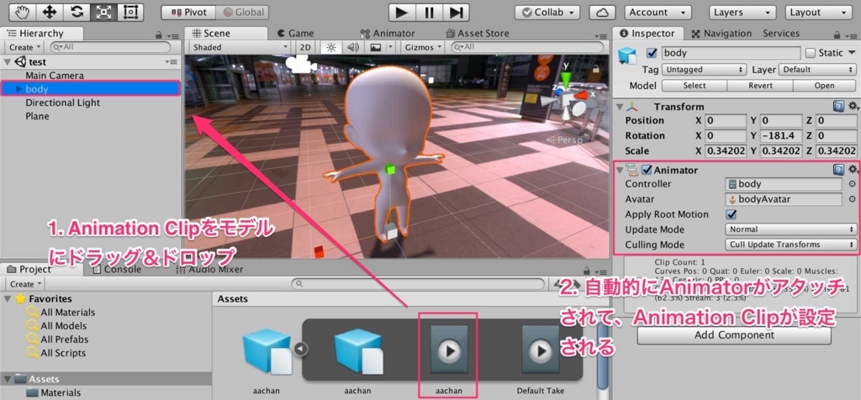
Task: Switch to Asset Store tab
Action: pyautogui.click(x=478, y=34)
